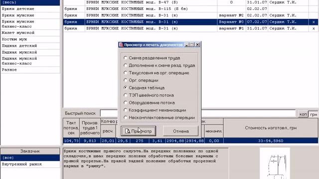The width and height of the screenshot is (319, 179).
Task: Select 'Пиджак детский' category
Action: [x=30, y=46]
